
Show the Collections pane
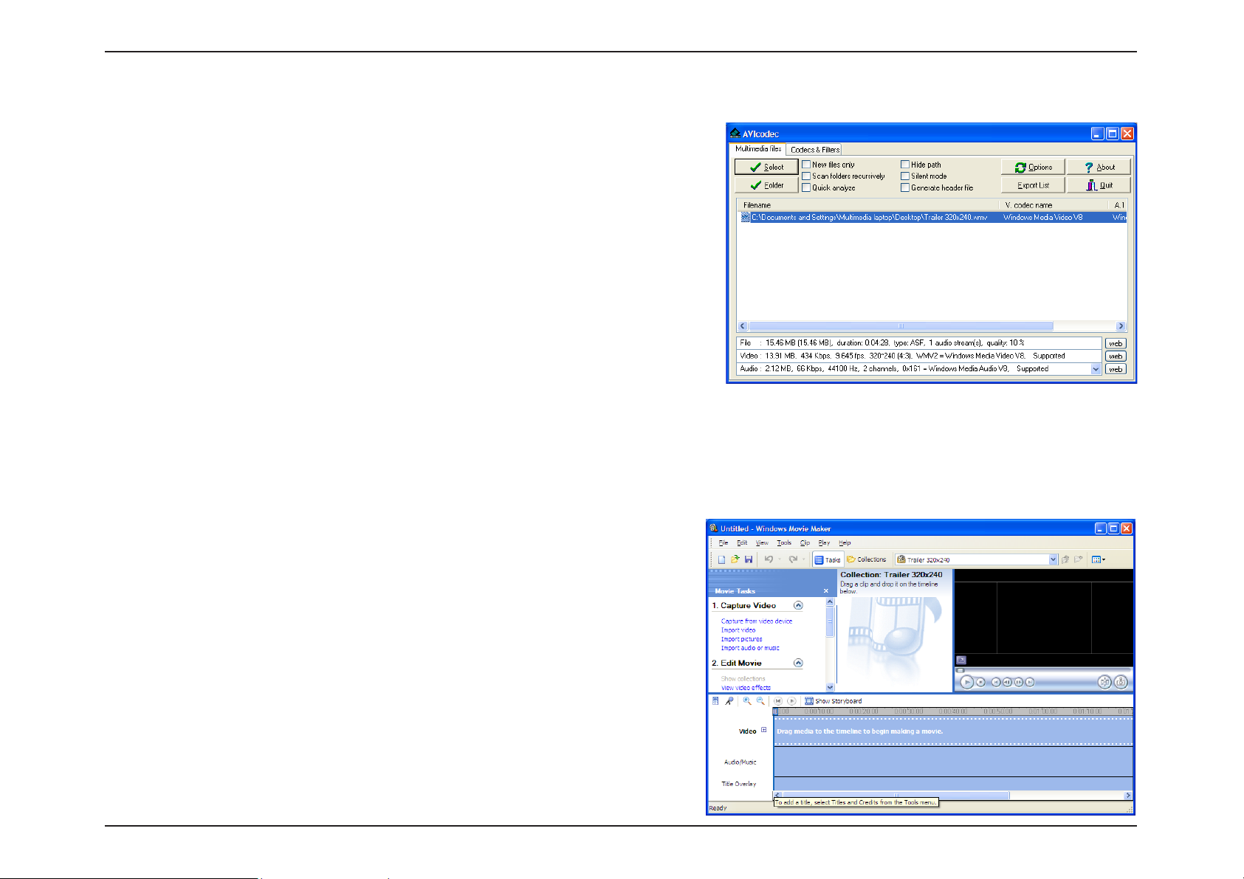point(867,559)
